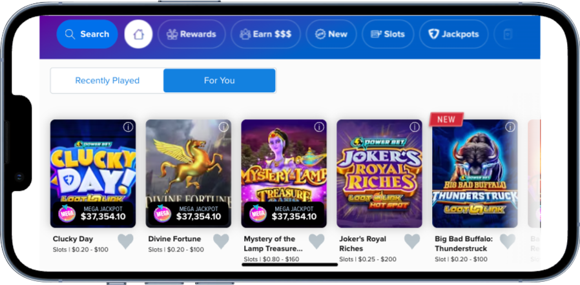580x285 pixels.
Task: Favorite Divine Fortune with the heart
Action: tap(221, 241)
